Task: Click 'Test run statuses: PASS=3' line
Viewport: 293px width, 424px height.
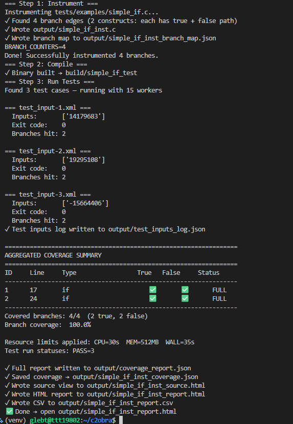Action: (49, 351)
